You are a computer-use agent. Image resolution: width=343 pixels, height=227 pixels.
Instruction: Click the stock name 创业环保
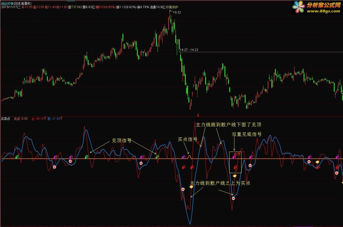[x=7, y=4]
